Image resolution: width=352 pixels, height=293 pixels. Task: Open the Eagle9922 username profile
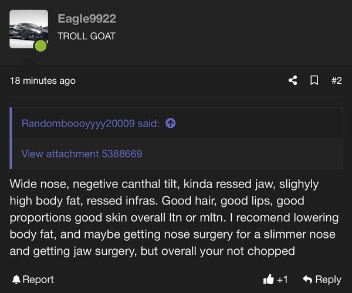point(87,18)
